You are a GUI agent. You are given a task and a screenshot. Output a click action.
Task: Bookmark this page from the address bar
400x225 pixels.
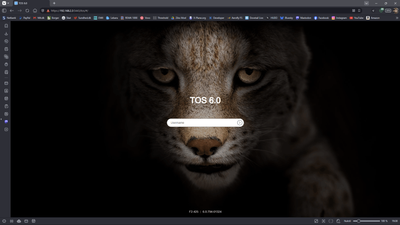pos(359,11)
